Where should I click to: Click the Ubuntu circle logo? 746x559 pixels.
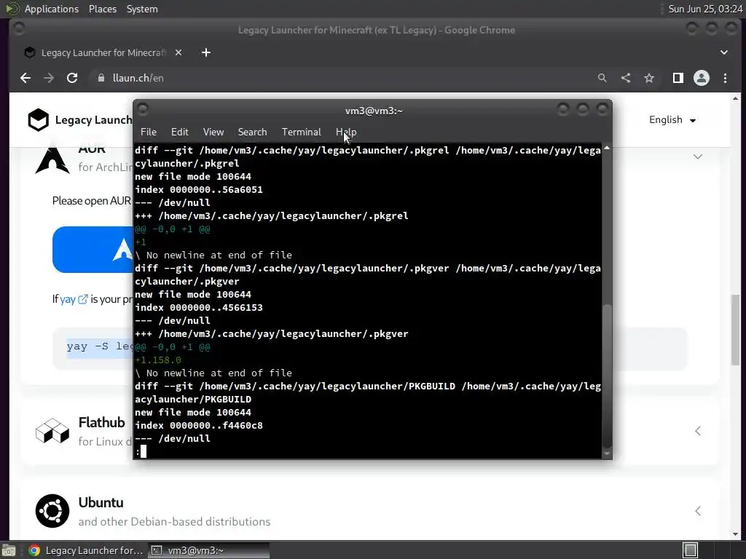(x=52, y=511)
